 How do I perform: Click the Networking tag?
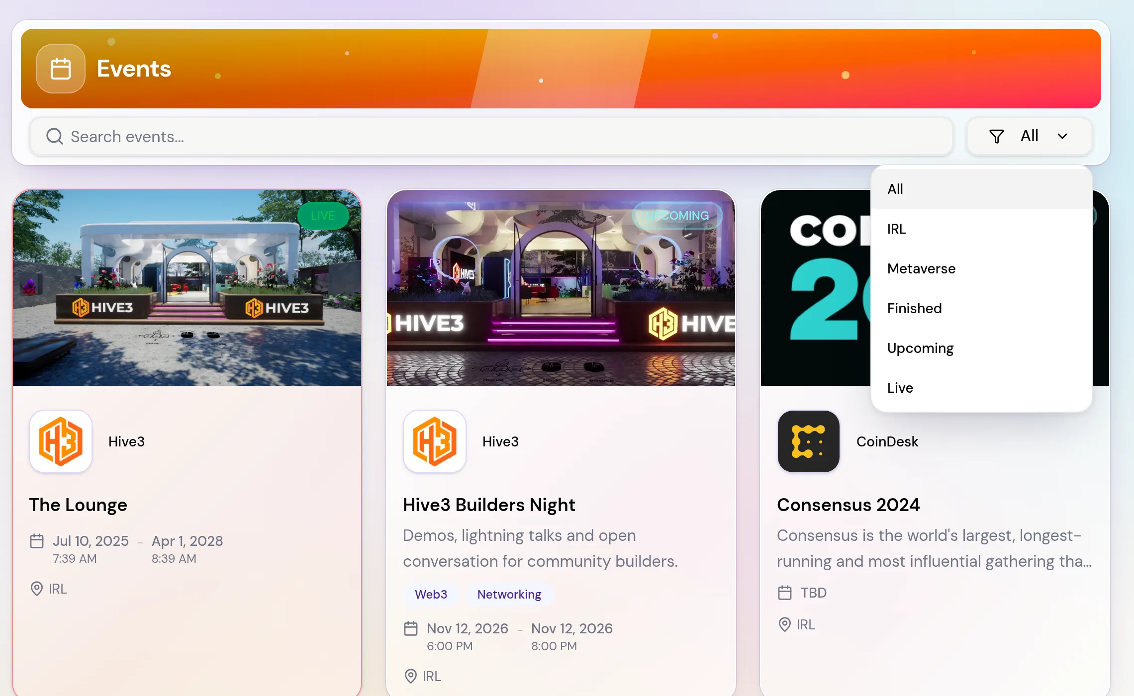click(509, 594)
